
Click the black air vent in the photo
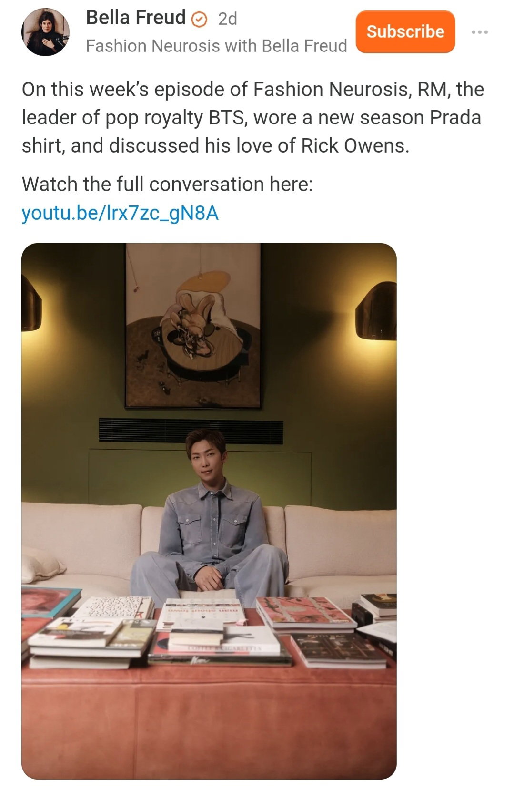coord(191,431)
